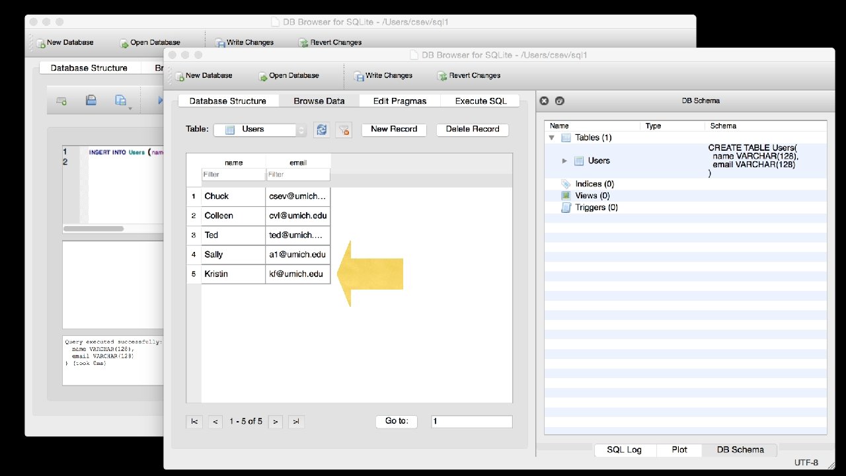Select row header number 3

194,235
